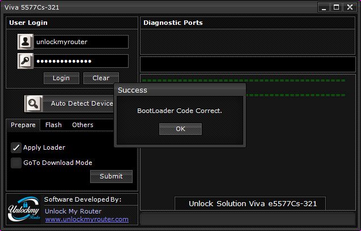Click the Diagnostic Ports heading

[173, 23]
